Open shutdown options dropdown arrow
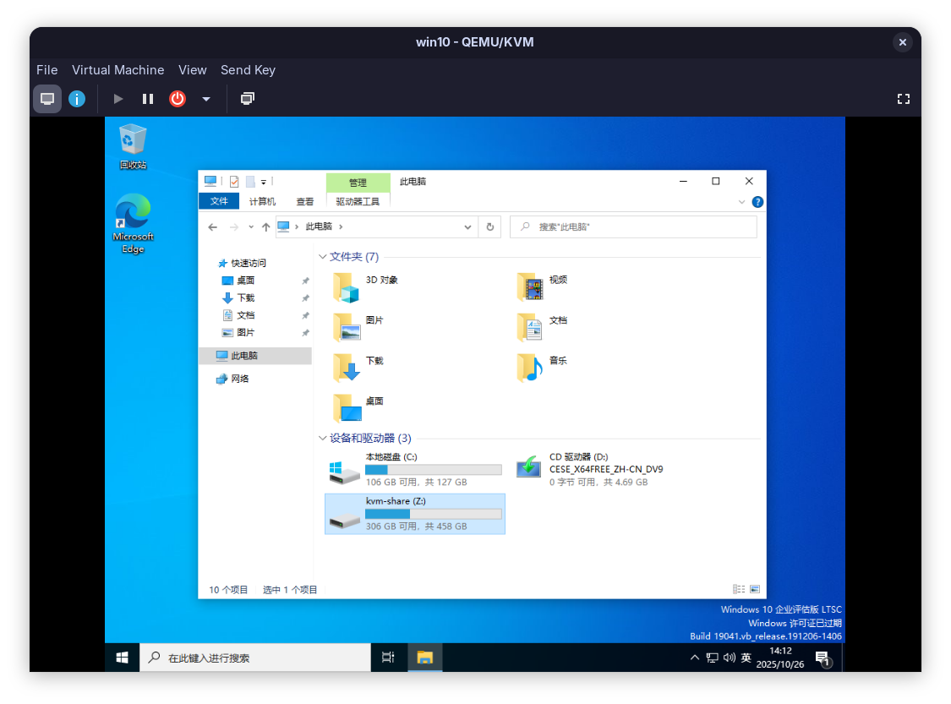This screenshot has width=951, height=704. (x=205, y=99)
